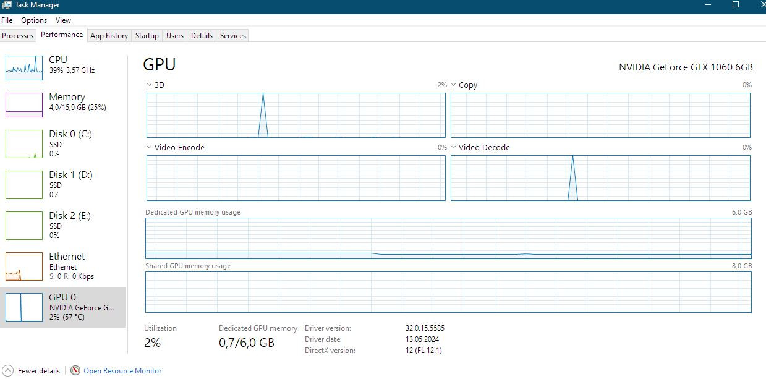766x379 pixels.
Task: Open the File menu
Action: tap(7, 20)
